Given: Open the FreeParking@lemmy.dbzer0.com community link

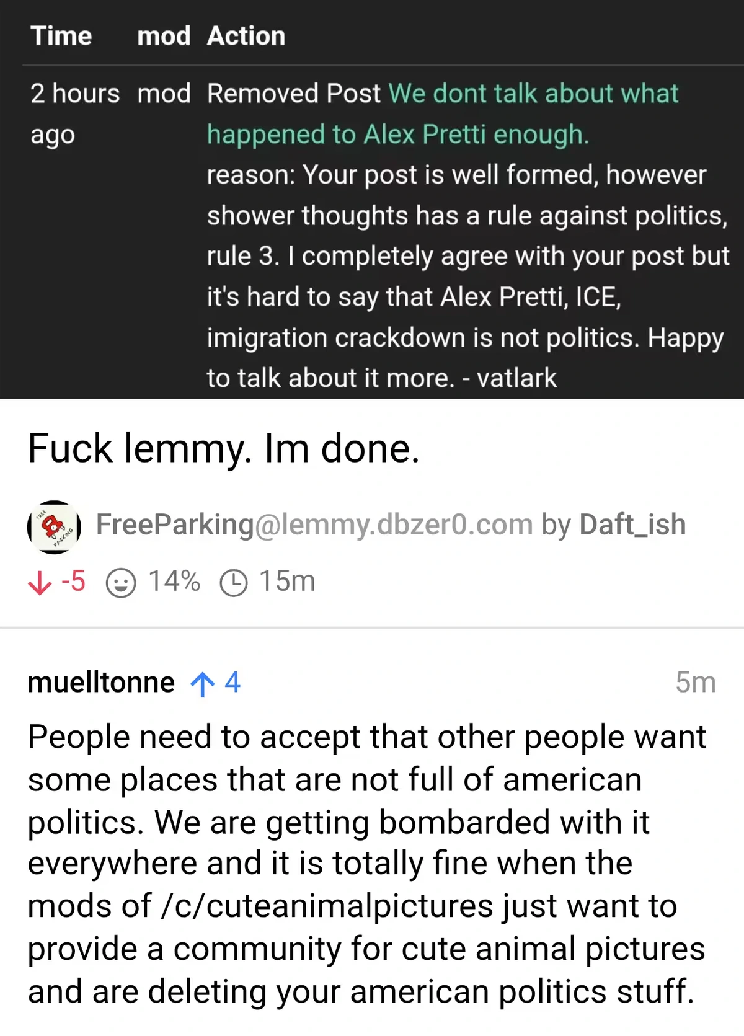Looking at the screenshot, I should (314, 525).
